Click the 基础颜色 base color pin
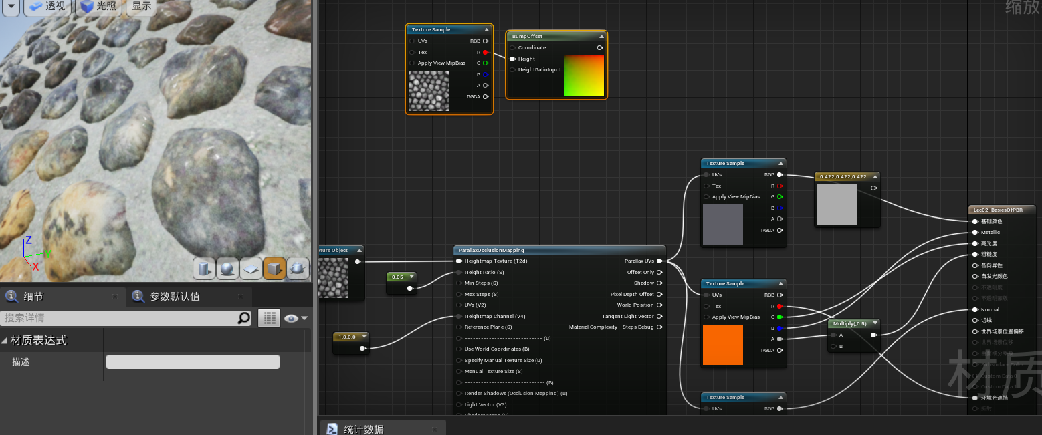1042x435 pixels. click(975, 221)
